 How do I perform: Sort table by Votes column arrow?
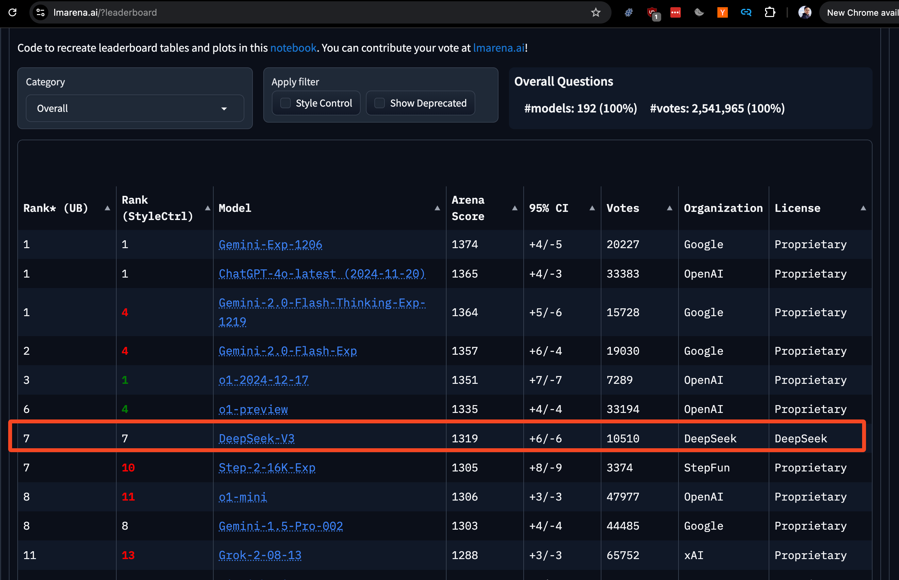tap(669, 208)
